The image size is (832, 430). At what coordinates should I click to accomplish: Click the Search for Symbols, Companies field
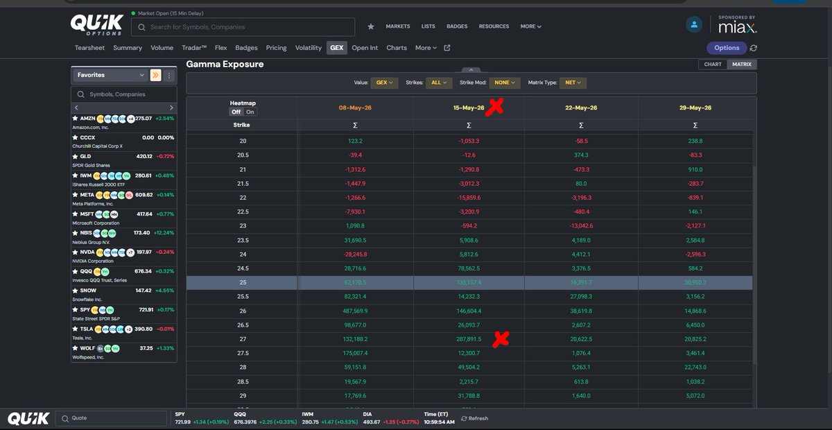click(x=243, y=27)
